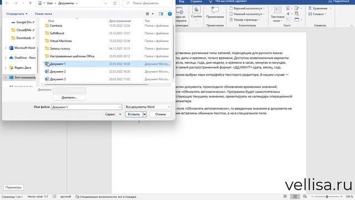This screenshot has height=200, width=355.
Task: Toggle the preview pane icon
Action: [x=161, y=14]
